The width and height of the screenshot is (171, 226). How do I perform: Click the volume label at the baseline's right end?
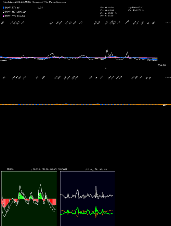click(x=165, y=106)
